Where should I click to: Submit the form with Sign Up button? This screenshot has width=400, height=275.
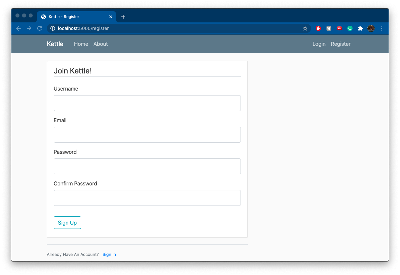[x=67, y=223]
